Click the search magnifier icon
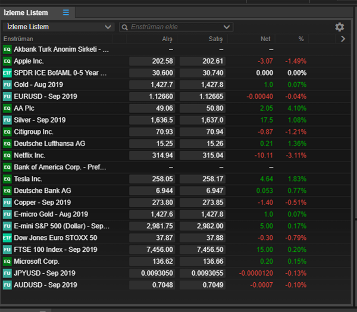 pos(124,27)
